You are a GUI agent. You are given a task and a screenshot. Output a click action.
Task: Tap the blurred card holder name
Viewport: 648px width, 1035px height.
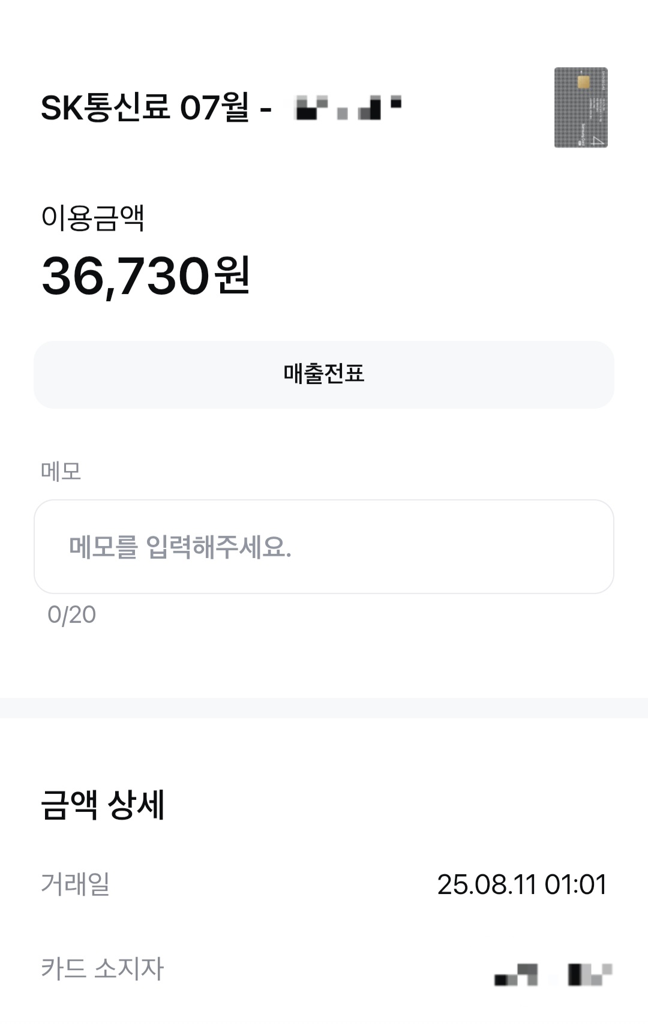pos(553,974)
